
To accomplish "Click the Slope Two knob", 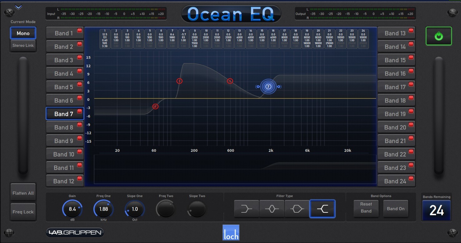I will pos(197,209).
